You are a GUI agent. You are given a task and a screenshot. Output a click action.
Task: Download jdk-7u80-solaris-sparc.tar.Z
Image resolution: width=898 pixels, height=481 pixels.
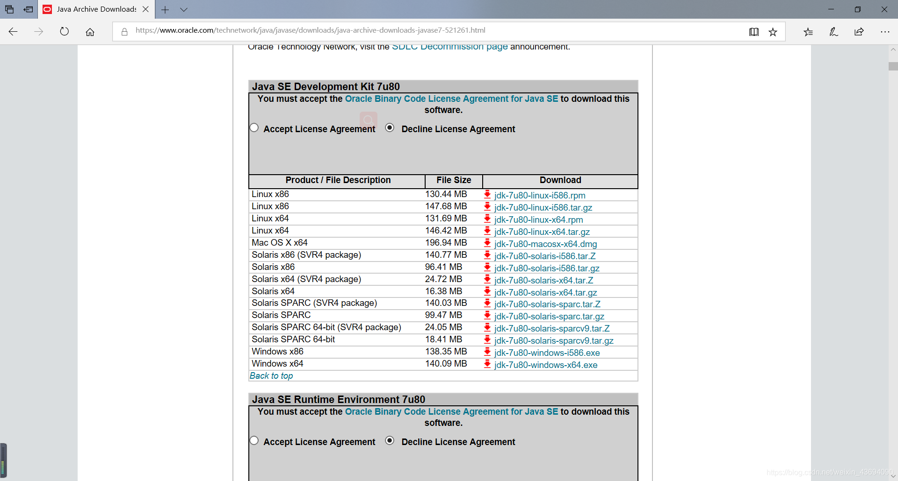pyautogui.click(x=547, y=304)
